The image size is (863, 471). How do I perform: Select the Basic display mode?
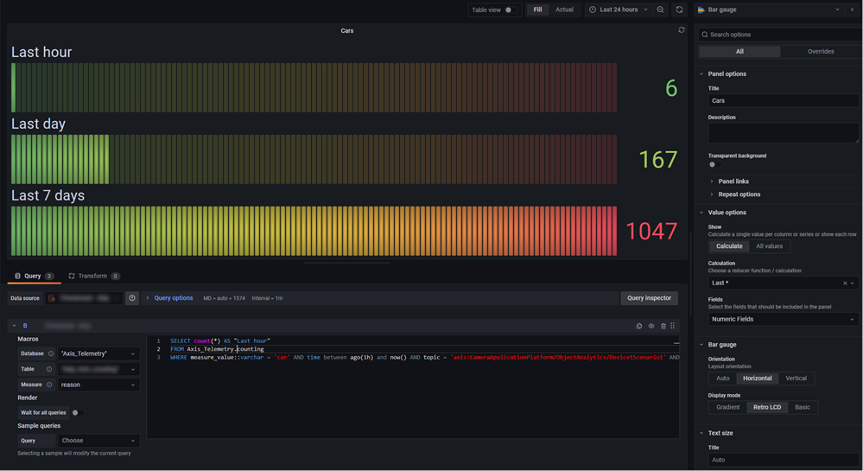tap(803, 408)
